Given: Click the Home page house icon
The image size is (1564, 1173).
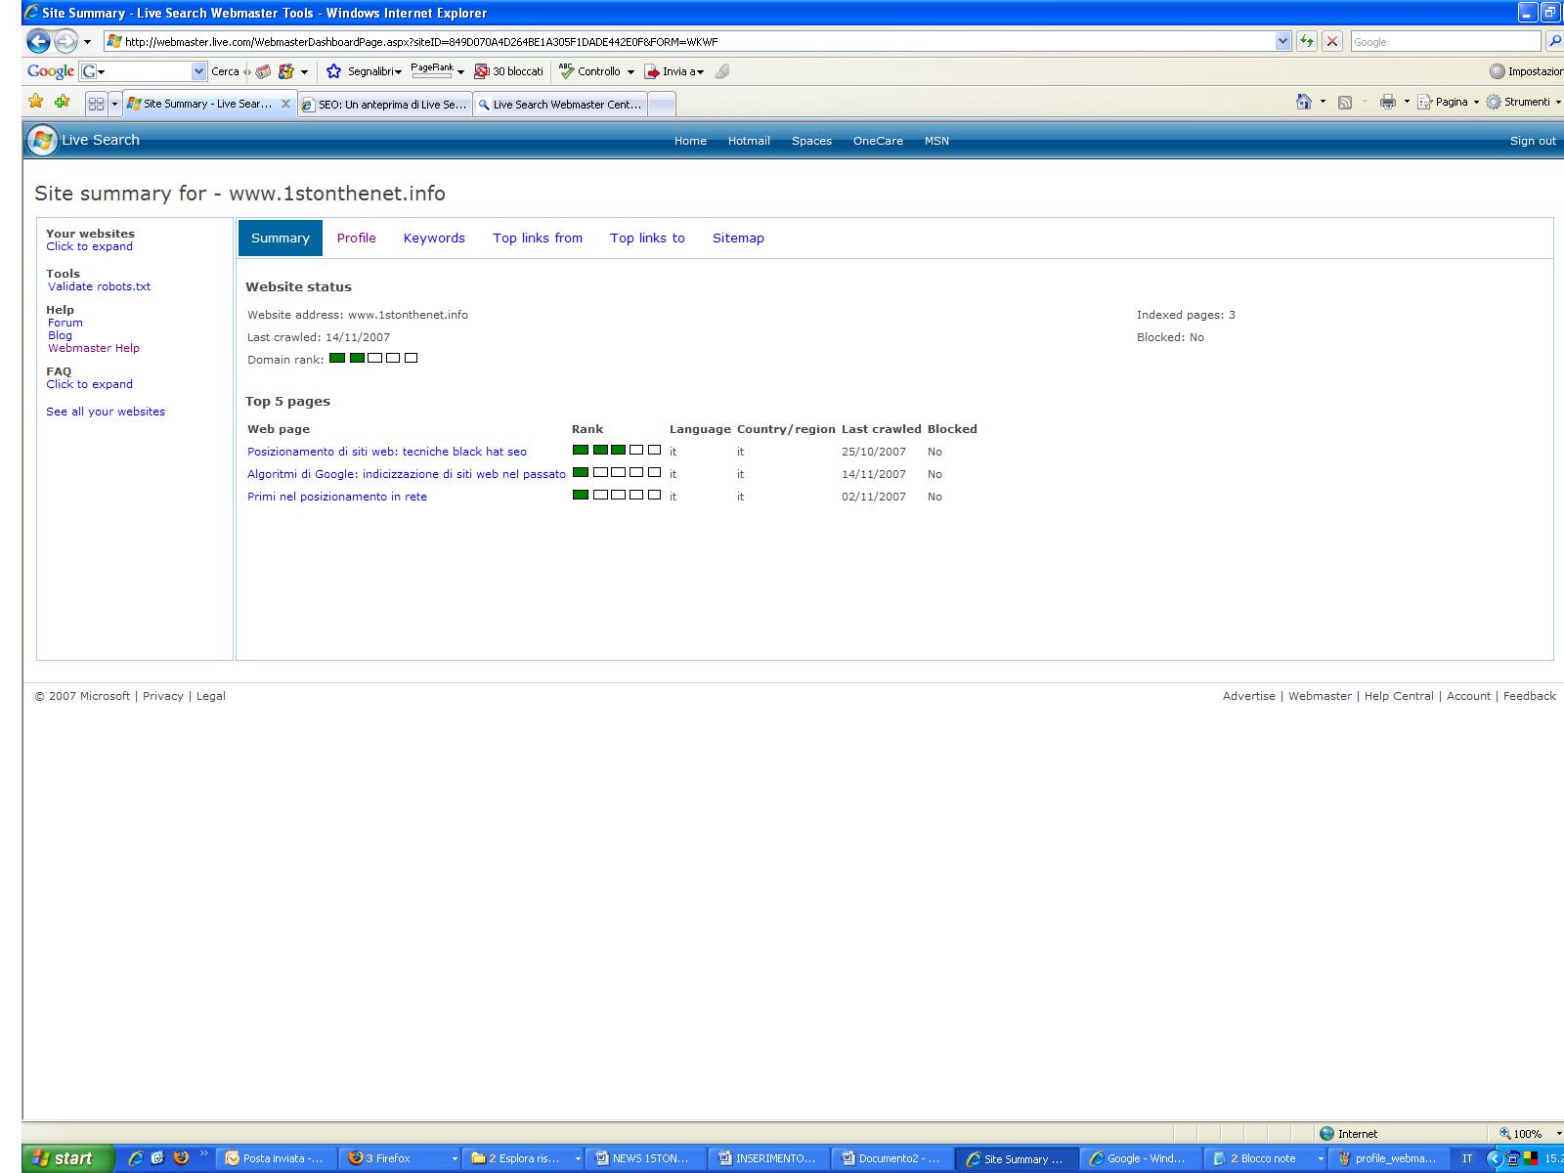Looking at the screenshot, I should (x=1303, y=102).
